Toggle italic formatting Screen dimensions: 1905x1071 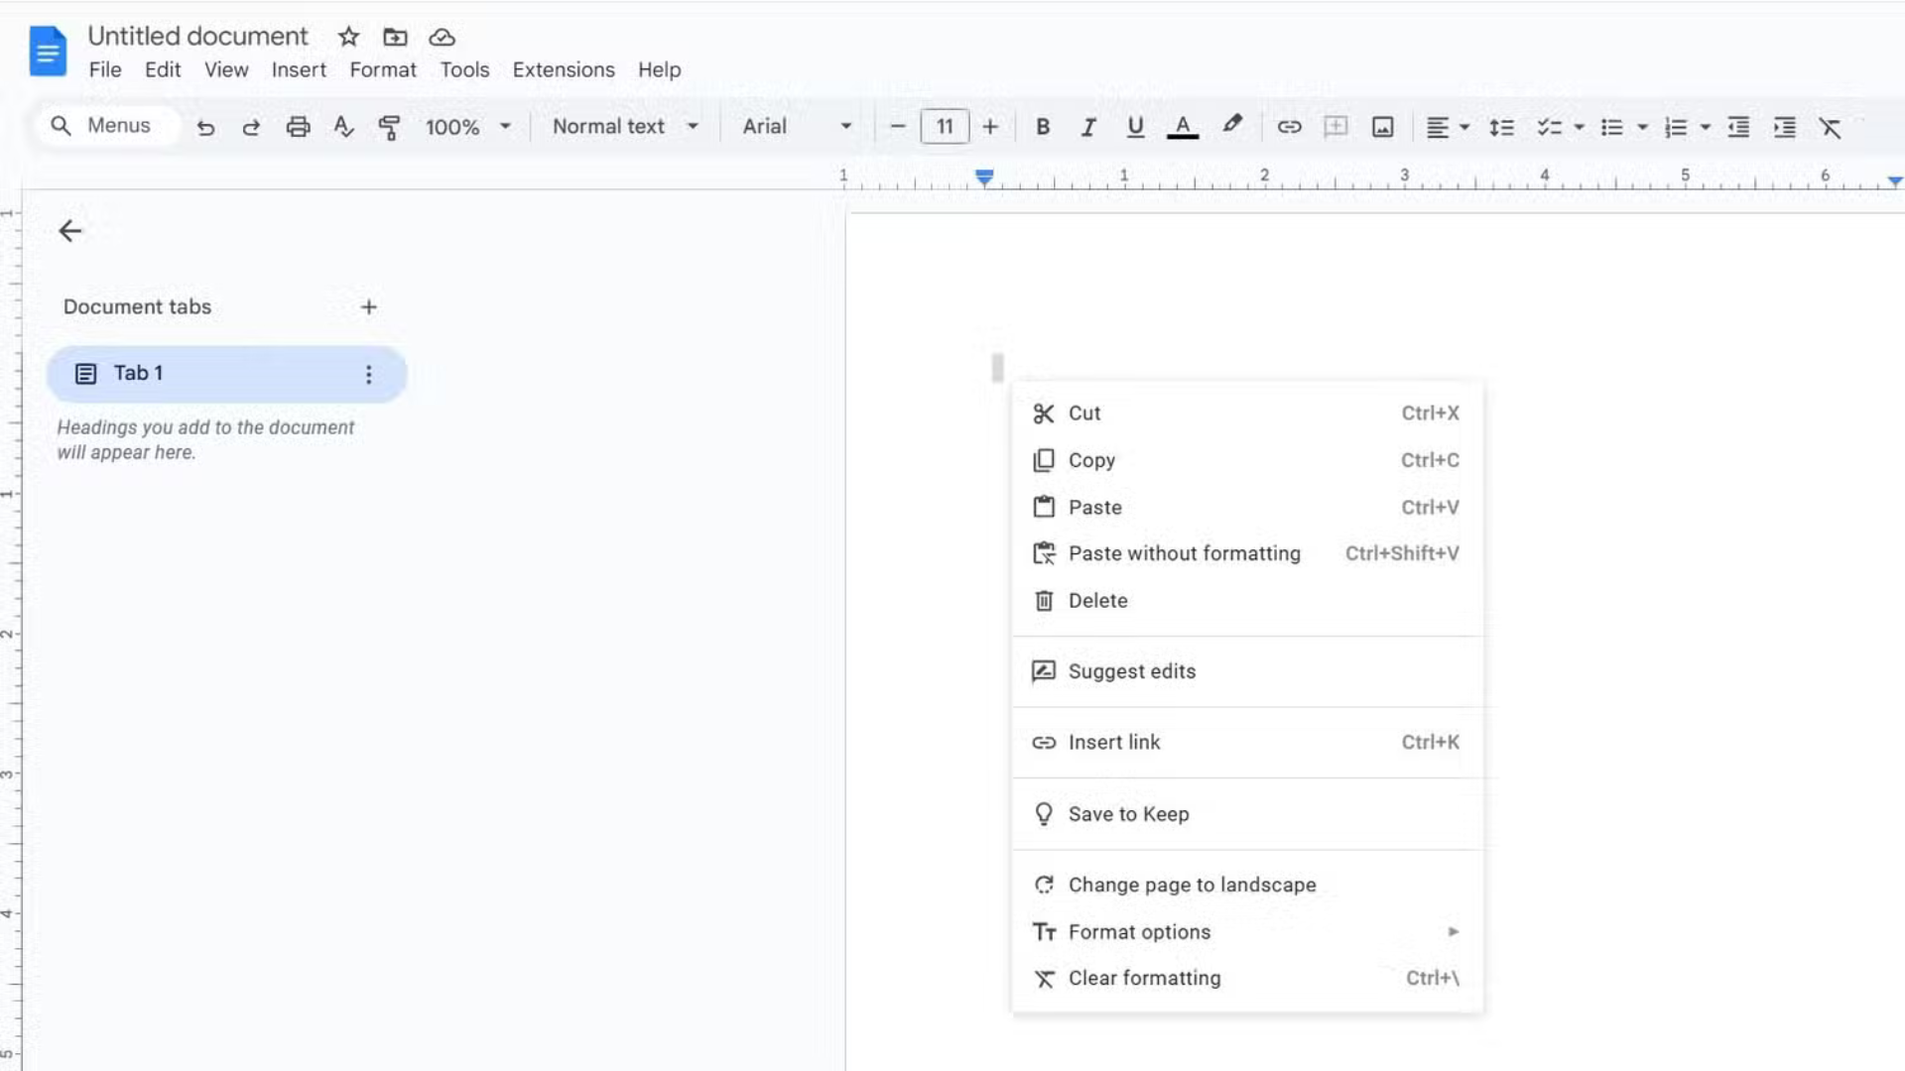(x=1088, y=127)
